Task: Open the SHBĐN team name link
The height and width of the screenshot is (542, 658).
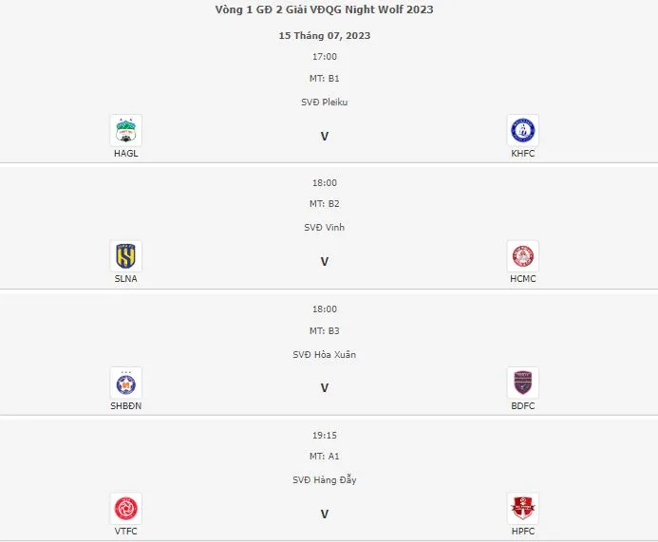Action: click(125, 405)
